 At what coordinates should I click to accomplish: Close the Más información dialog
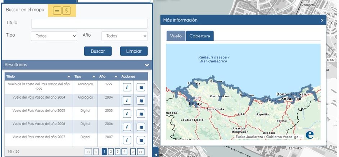pyautogui.click(x=322, y=20)
